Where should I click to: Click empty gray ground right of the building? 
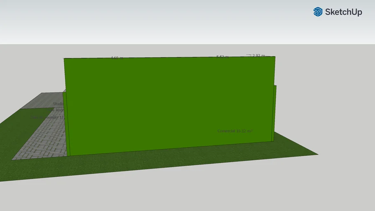(330, 103)
